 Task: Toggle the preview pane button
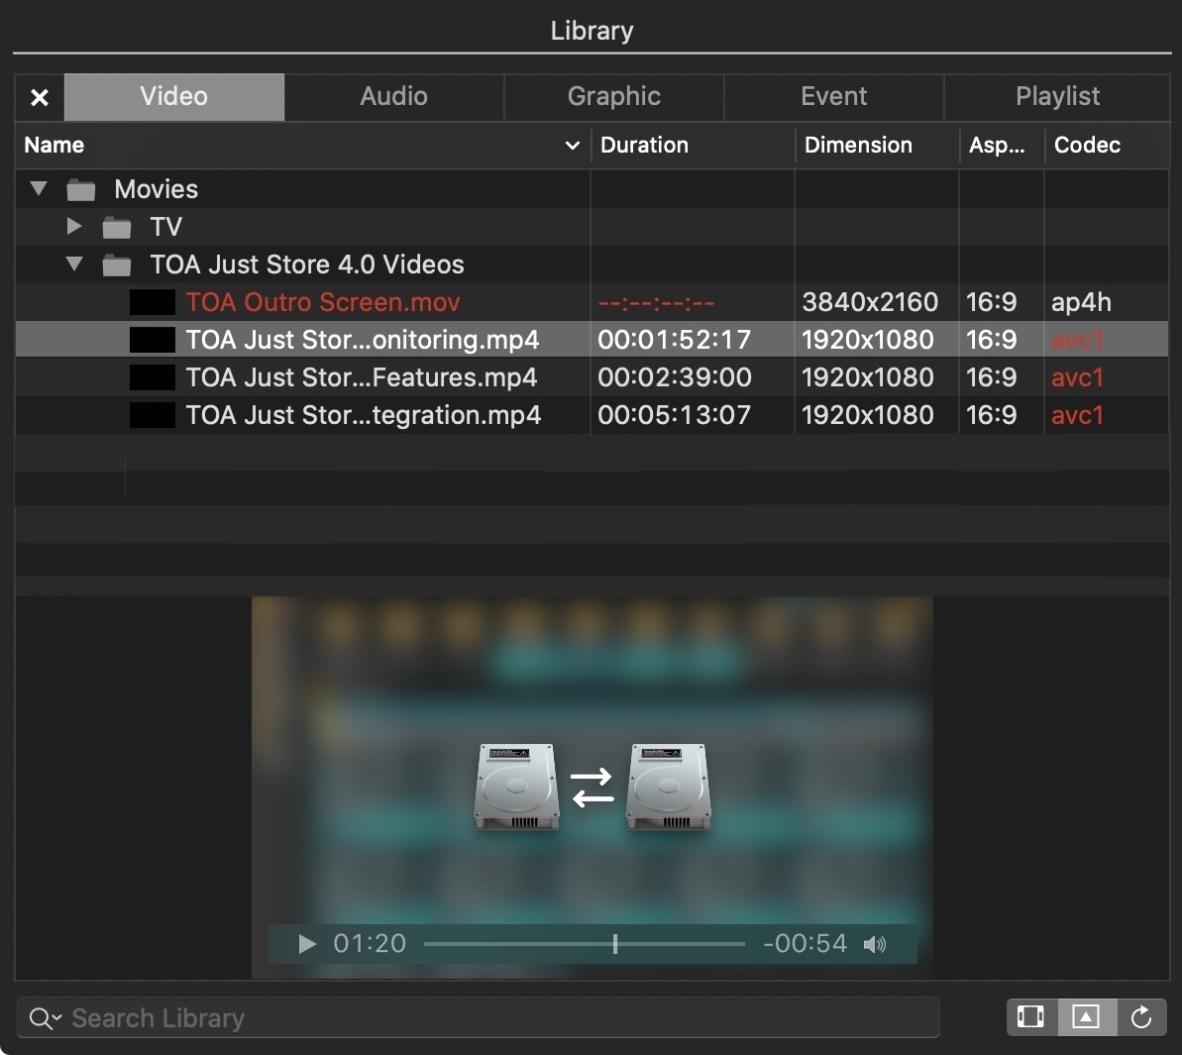click(1086, 1017)
